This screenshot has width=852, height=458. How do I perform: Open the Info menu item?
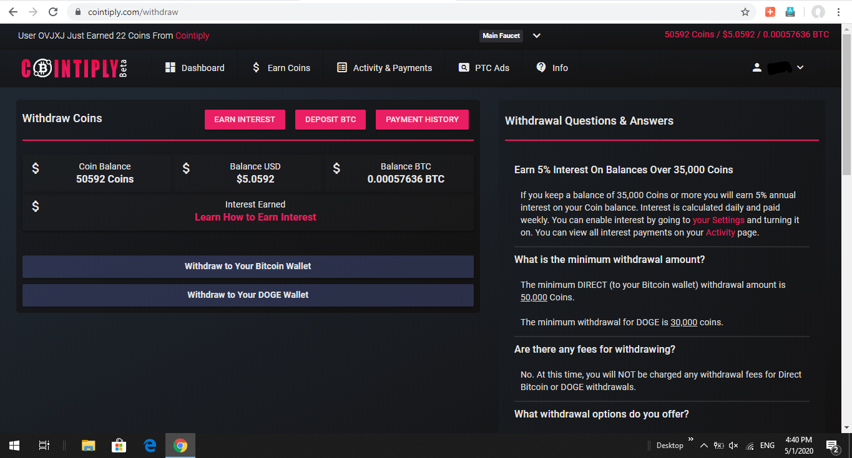(552, 68)
